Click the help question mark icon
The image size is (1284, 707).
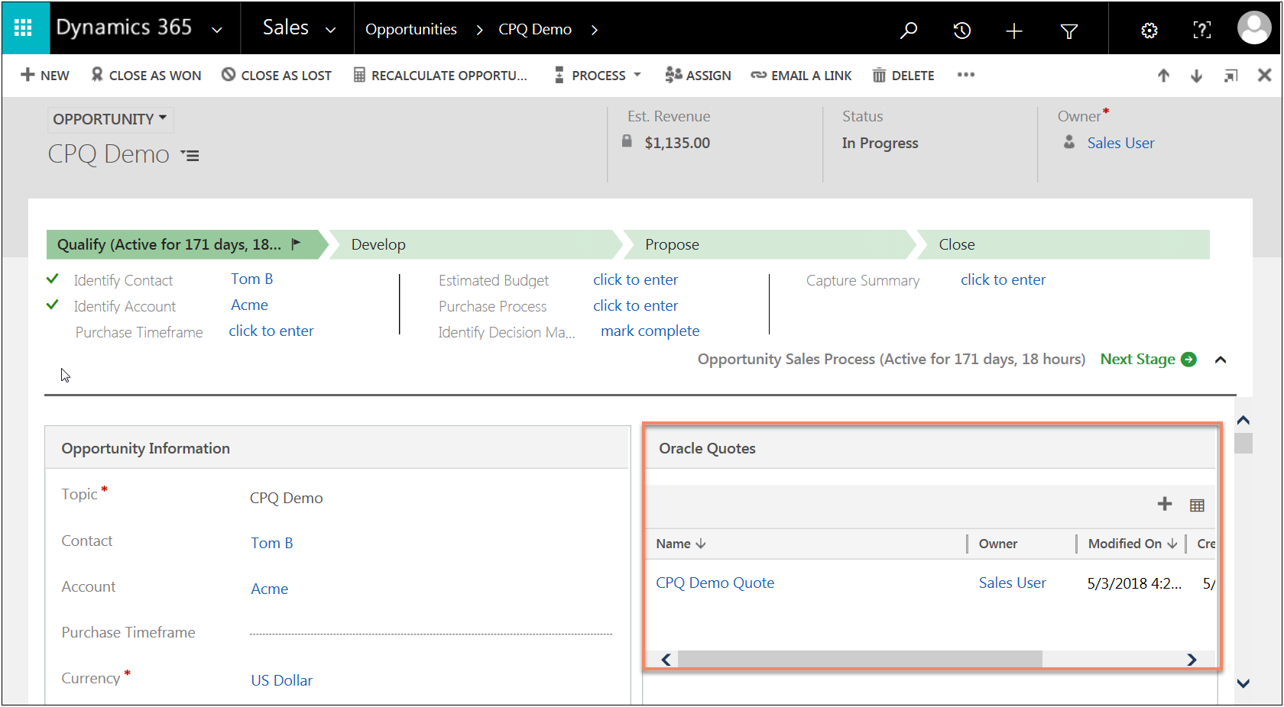1201,31
